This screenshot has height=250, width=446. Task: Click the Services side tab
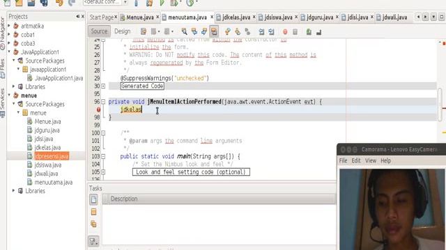(3, 103)
